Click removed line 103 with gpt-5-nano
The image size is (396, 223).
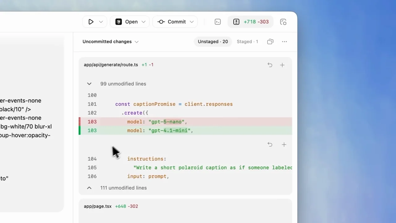click(185, 122)
